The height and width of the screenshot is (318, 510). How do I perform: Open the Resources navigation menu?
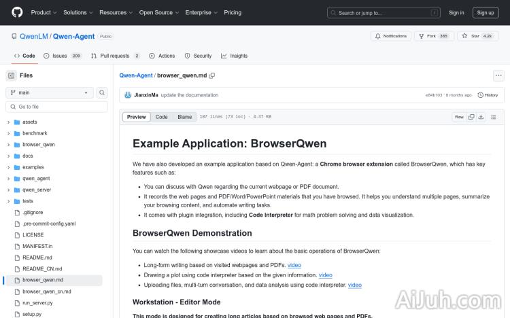point(116,12)
